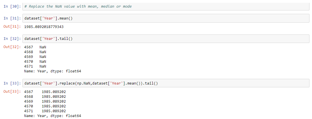This screenshot has width=312, height=119.
Task: Click the Out[31] output prompt
Action: [x=12, y=27]
